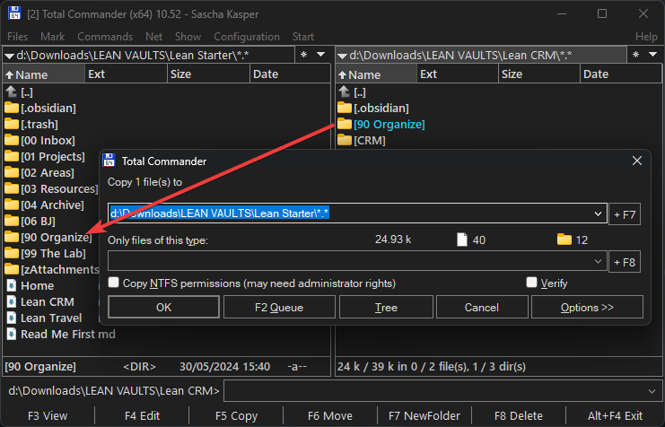This screenshot has height=427, width=665.
Task: Open the Commands menu
Action: point(105,37)
